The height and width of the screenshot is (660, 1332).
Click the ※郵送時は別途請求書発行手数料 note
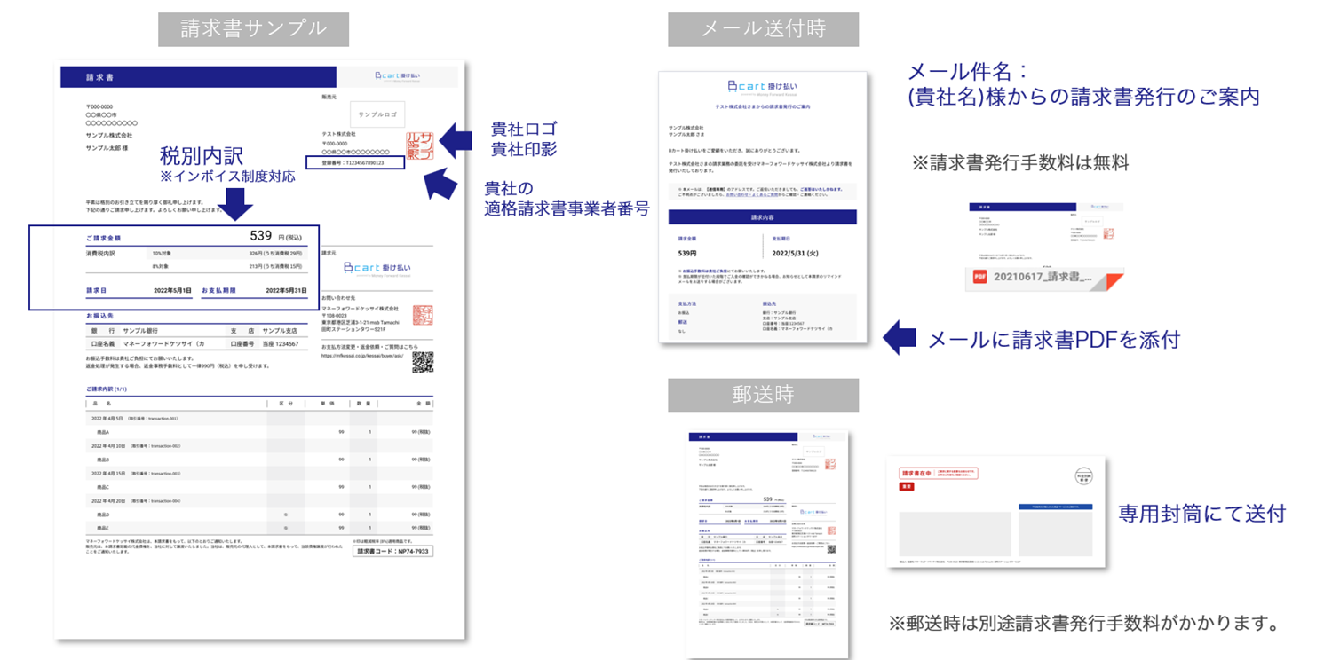point(1084,623)
